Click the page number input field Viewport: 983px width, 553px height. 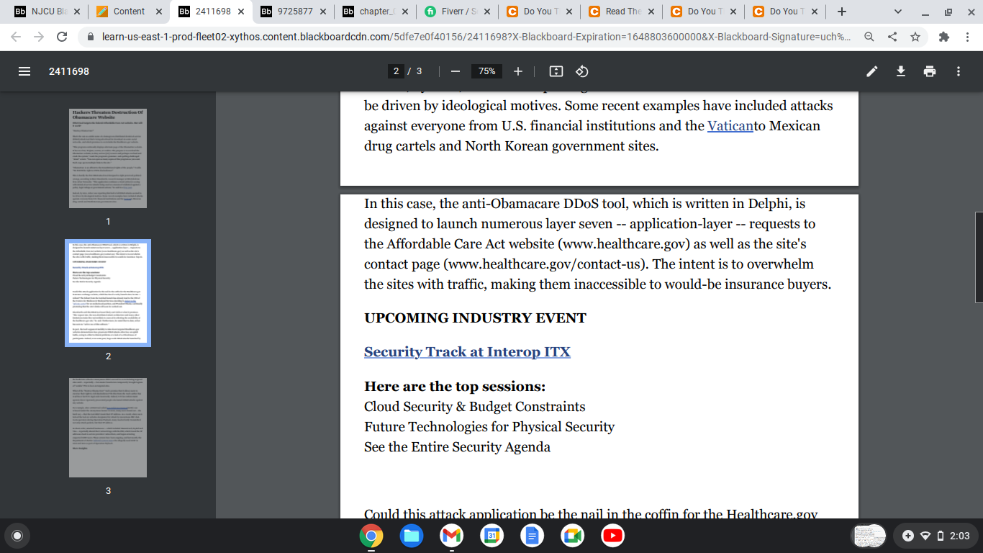point(395,71)
